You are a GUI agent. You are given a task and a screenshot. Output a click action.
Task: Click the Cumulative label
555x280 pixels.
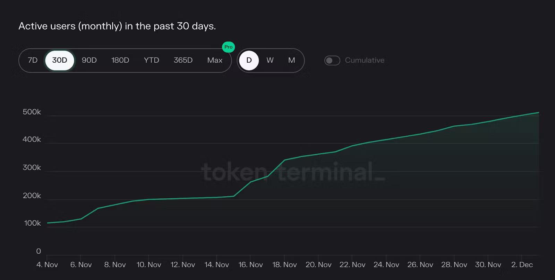pos(365,60)
